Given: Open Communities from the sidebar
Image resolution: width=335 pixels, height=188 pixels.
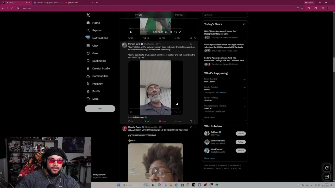Looking at the screenshot, I should pyautogui.click(x=97, y=76).
